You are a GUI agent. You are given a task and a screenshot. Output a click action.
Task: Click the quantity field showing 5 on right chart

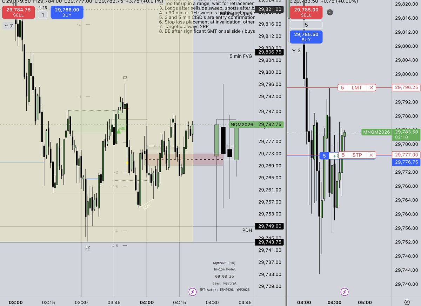pyautogui.click(x=306, y=25)
